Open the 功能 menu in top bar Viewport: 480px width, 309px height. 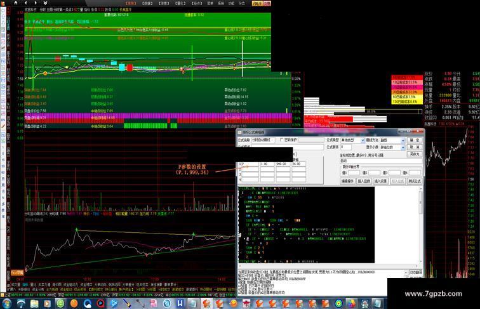[x=231, y=3]
